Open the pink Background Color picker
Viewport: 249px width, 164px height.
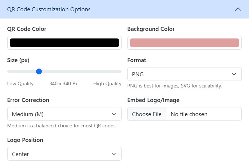tap(184, 43)
